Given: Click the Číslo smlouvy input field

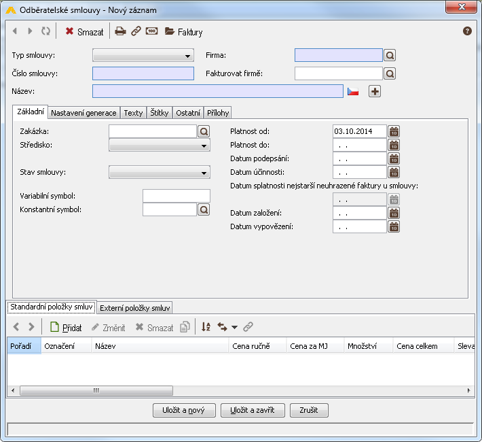Looking at the screenshot, I should point(143,73).
